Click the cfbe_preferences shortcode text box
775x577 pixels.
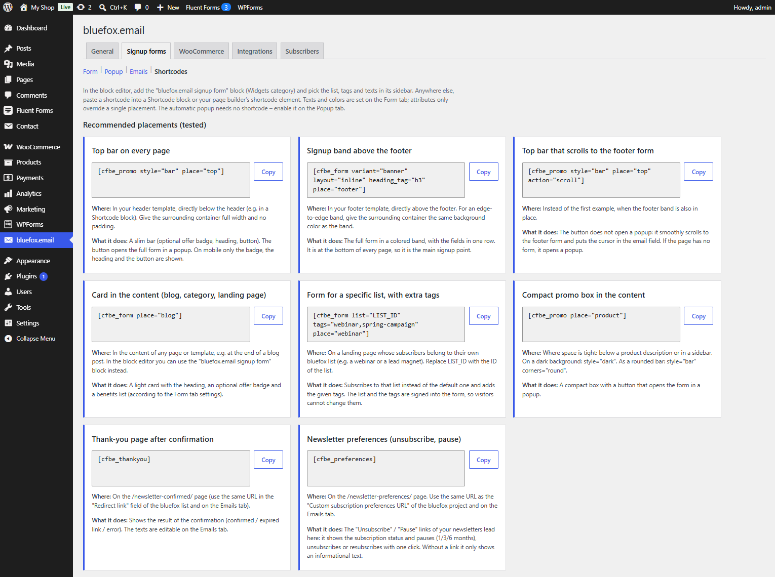pyautogui.click(x=386, y=468)
